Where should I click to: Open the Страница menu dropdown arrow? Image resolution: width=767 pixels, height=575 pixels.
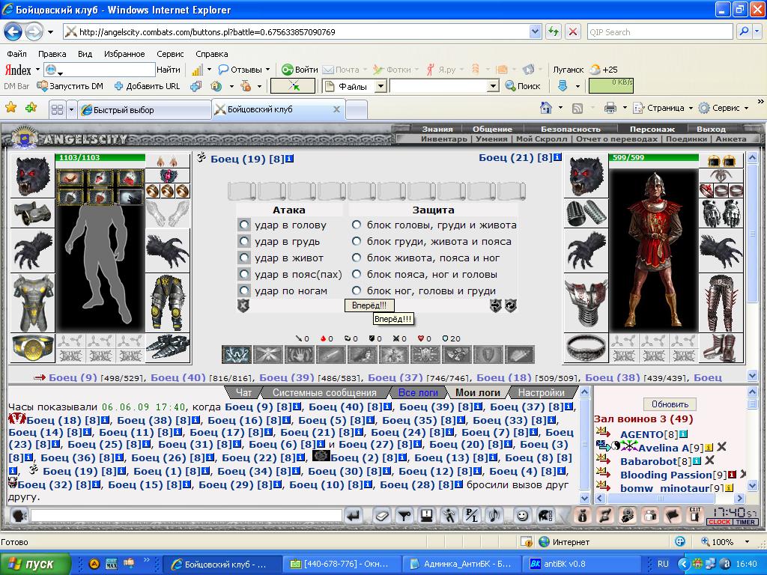point(690,108)
